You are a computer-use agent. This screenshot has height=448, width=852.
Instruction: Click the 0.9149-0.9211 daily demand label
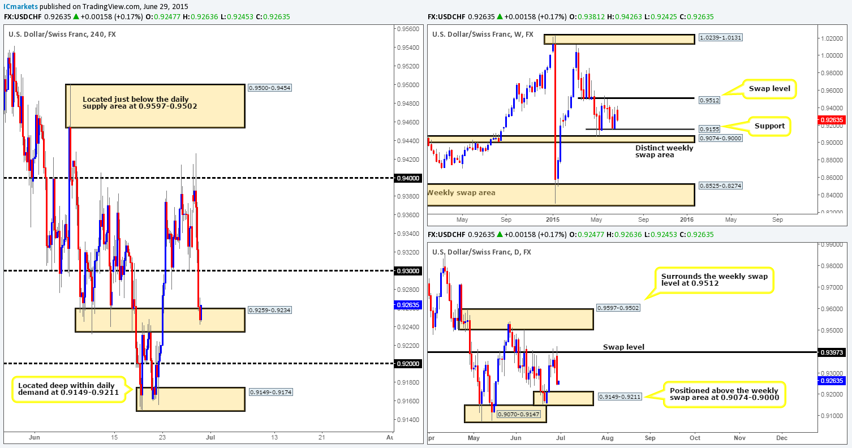(621, 397)
